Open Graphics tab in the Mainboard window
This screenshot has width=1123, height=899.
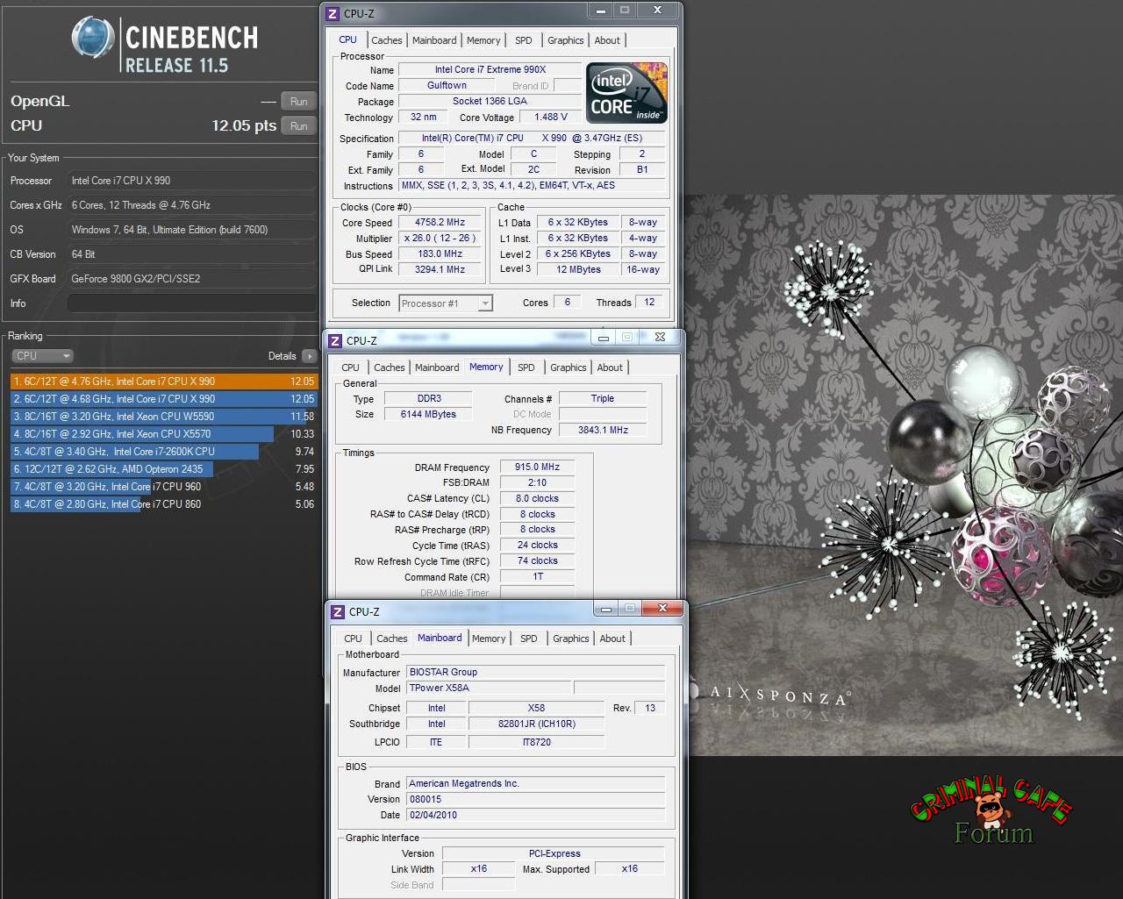tap(570, 639)
